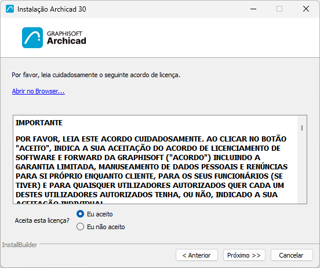Click the 'IMPORTANTE' heading in the license text
This screenshot has height=268, width=320.
click(x=39, y=123)
